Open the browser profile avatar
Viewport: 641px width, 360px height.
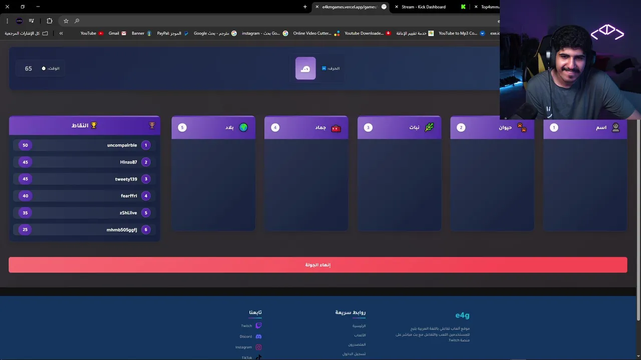click(x=19, y=21)
